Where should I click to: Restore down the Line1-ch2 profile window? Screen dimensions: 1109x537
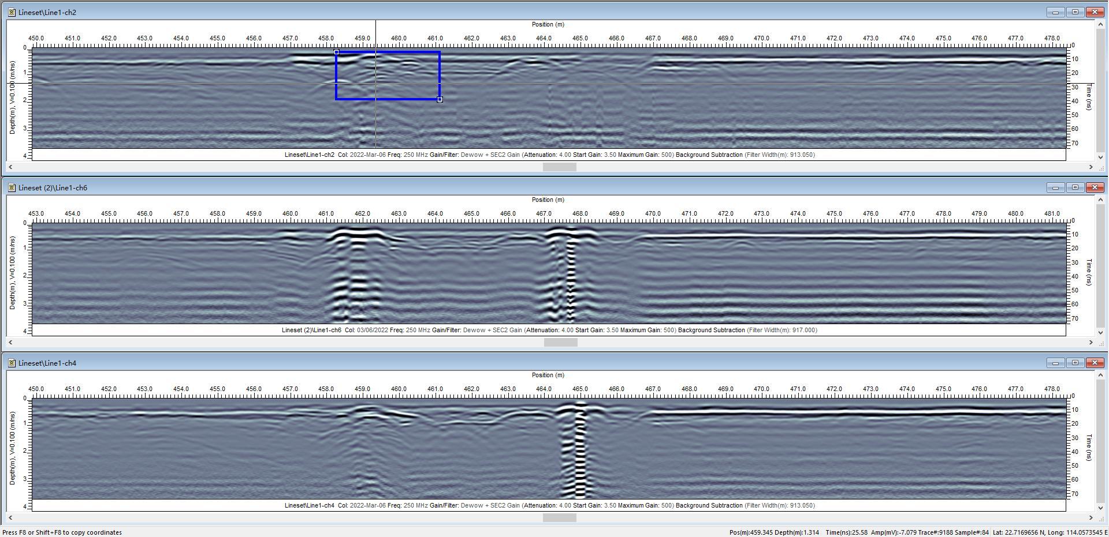1075,12
